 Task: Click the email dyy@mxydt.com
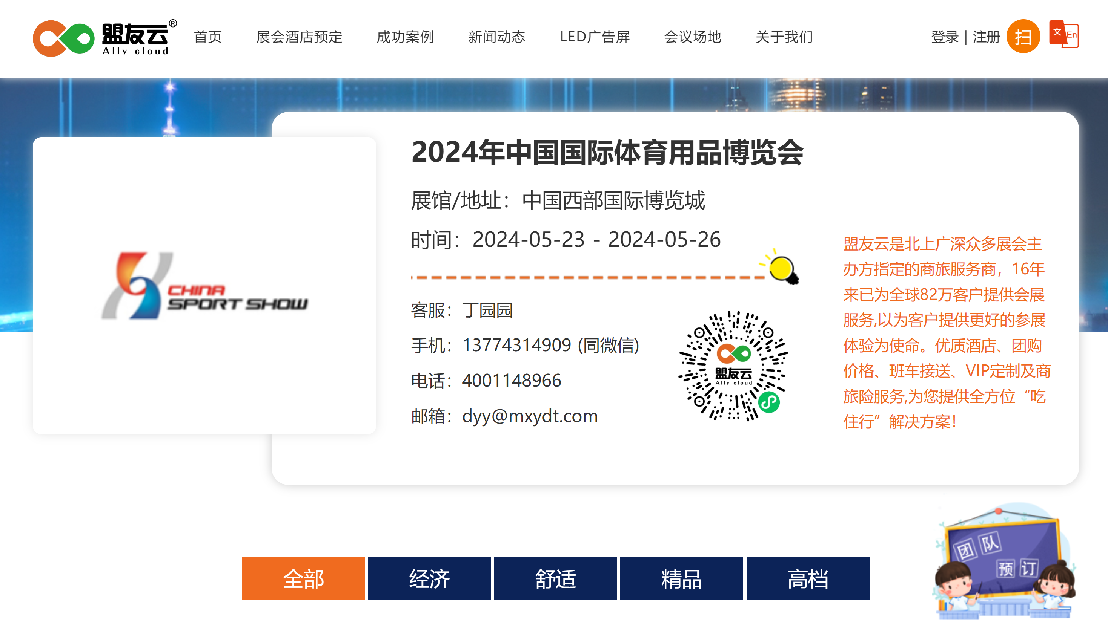(x=530, y=416)
